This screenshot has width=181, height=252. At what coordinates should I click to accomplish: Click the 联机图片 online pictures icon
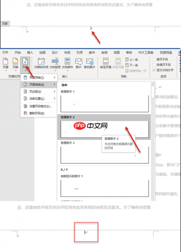(90, 63)
